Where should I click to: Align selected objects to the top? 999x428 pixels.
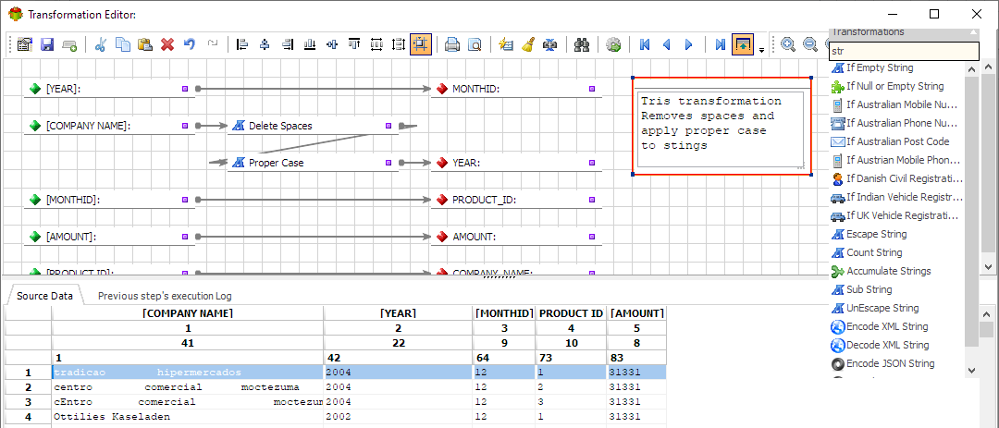click(x=354, y=44)
